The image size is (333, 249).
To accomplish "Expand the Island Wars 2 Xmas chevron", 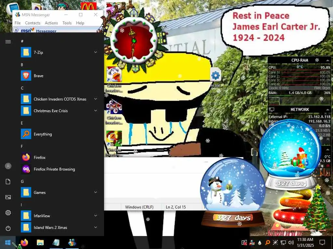I will click(96, 227).
